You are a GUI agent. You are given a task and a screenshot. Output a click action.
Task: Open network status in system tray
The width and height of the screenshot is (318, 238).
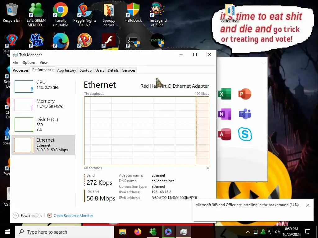[270, 232]
